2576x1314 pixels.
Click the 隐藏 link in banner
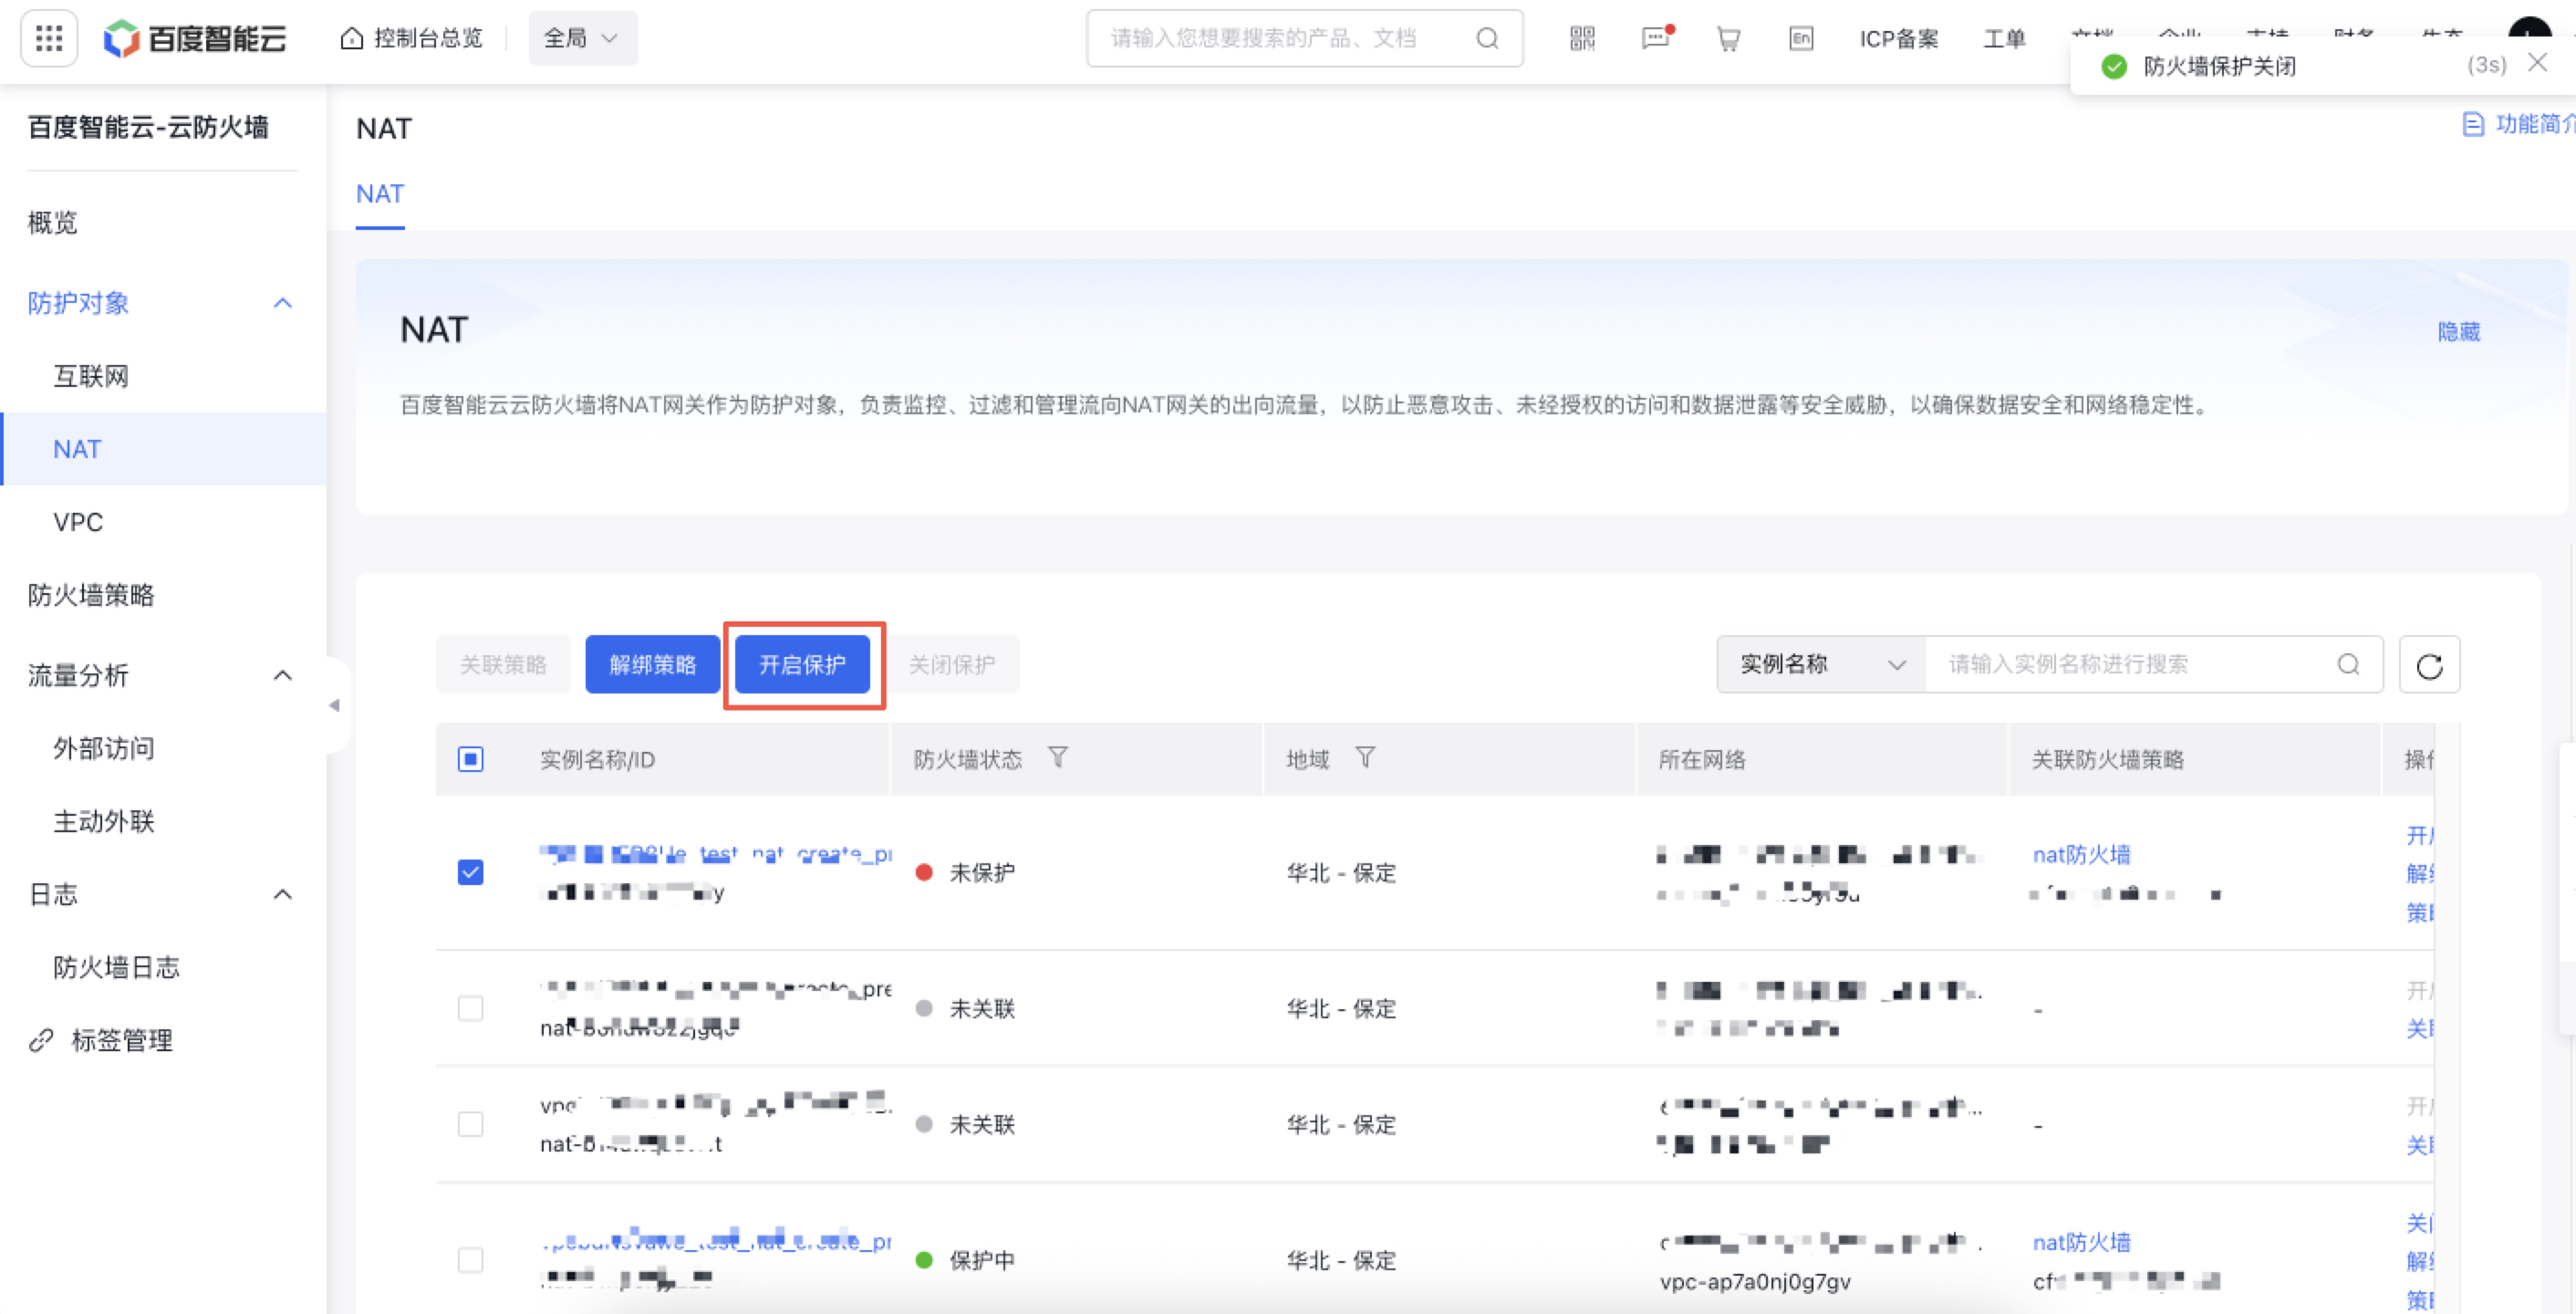point(2458,331)
